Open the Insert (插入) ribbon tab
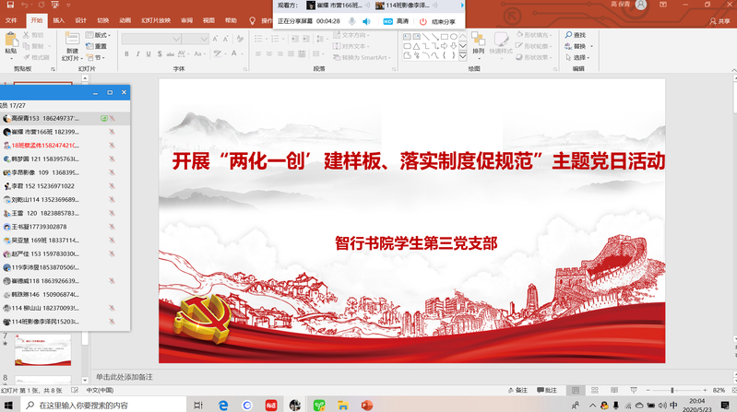 [59, 19]
